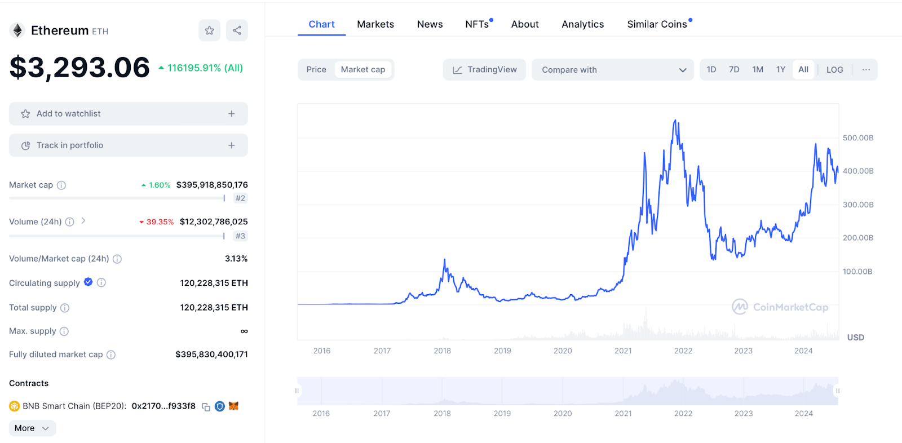Click the BNB Smart Chain logo icon
Image resolution: width=902 pixels, height=443 pixels.
15,406
